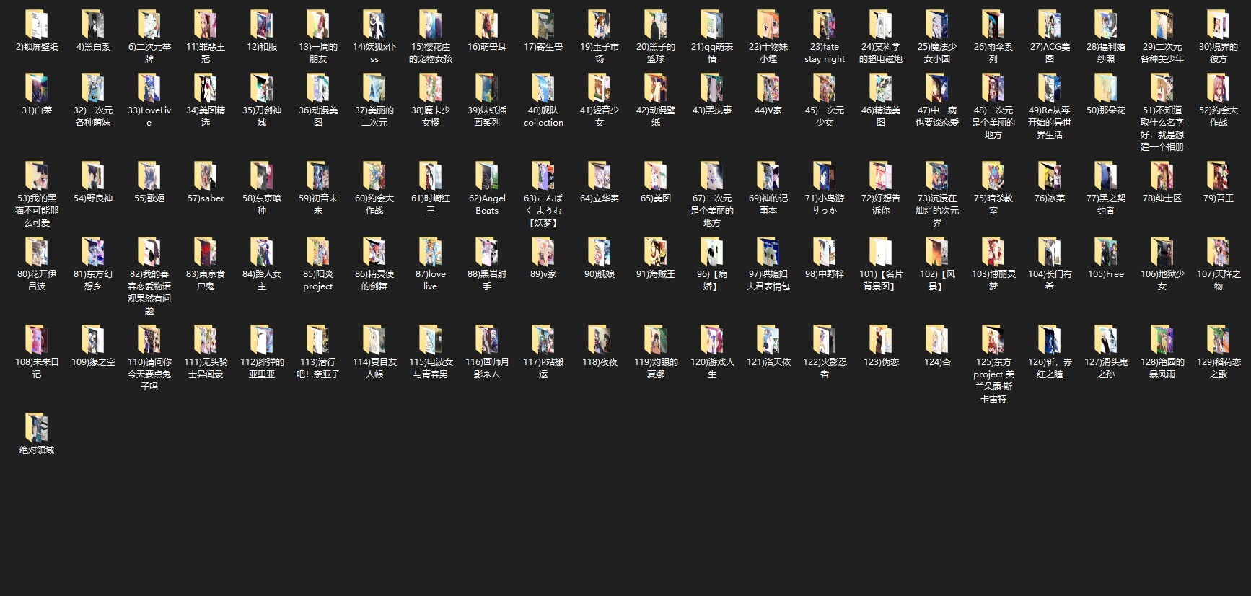Click the label 47)中二病也要谈恋爱
The image size is (1251, 596).
click(936, 117)
